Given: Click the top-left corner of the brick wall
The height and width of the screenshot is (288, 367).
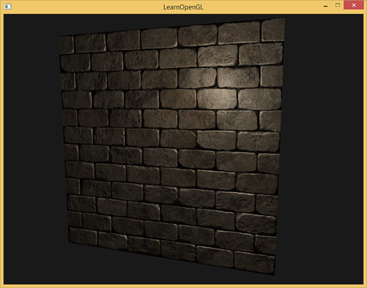Looking at the screenshot, I should pos(60,37).
